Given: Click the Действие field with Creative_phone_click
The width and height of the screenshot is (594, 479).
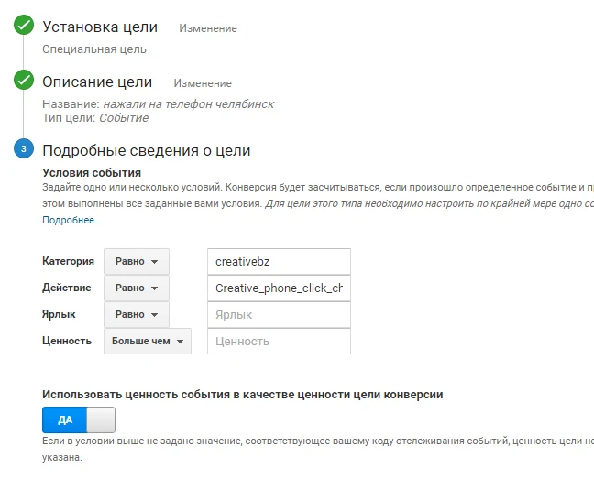Looking at the screenshot, I should click(279, 288).
